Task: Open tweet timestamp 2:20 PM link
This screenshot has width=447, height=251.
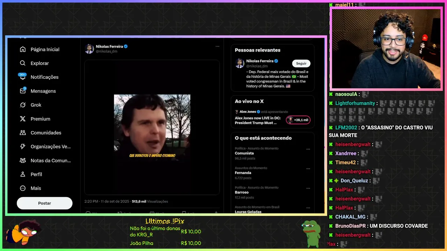Action: (107, 201)
